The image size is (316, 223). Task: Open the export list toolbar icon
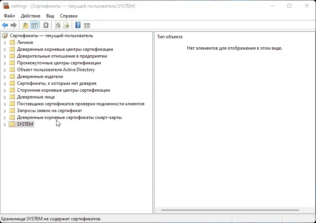pos(66,25)
